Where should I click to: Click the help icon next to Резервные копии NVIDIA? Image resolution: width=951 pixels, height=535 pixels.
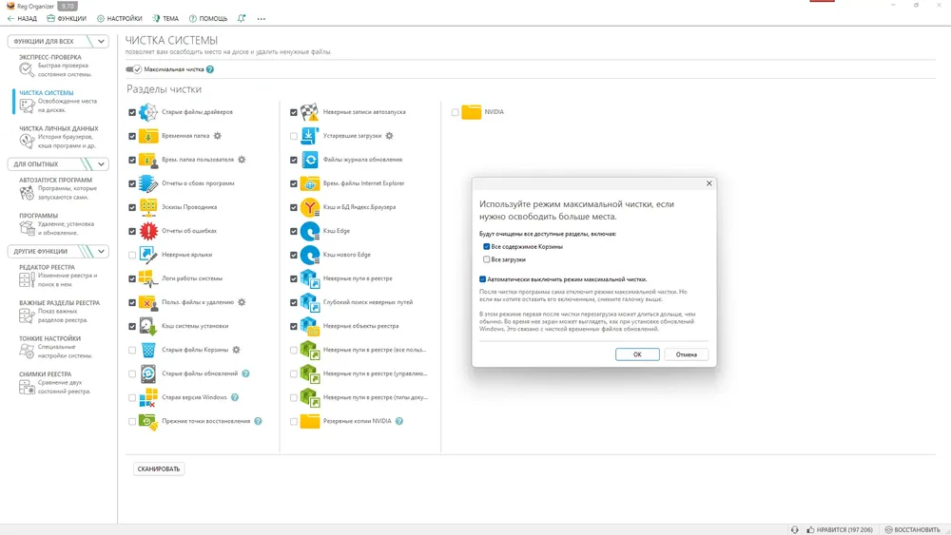coord(399,421)
